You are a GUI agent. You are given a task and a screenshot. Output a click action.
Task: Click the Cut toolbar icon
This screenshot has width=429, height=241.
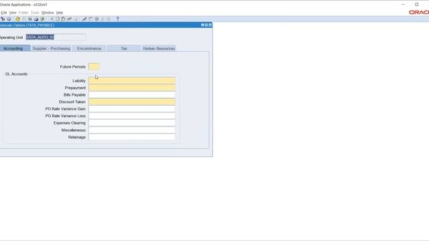52,19
